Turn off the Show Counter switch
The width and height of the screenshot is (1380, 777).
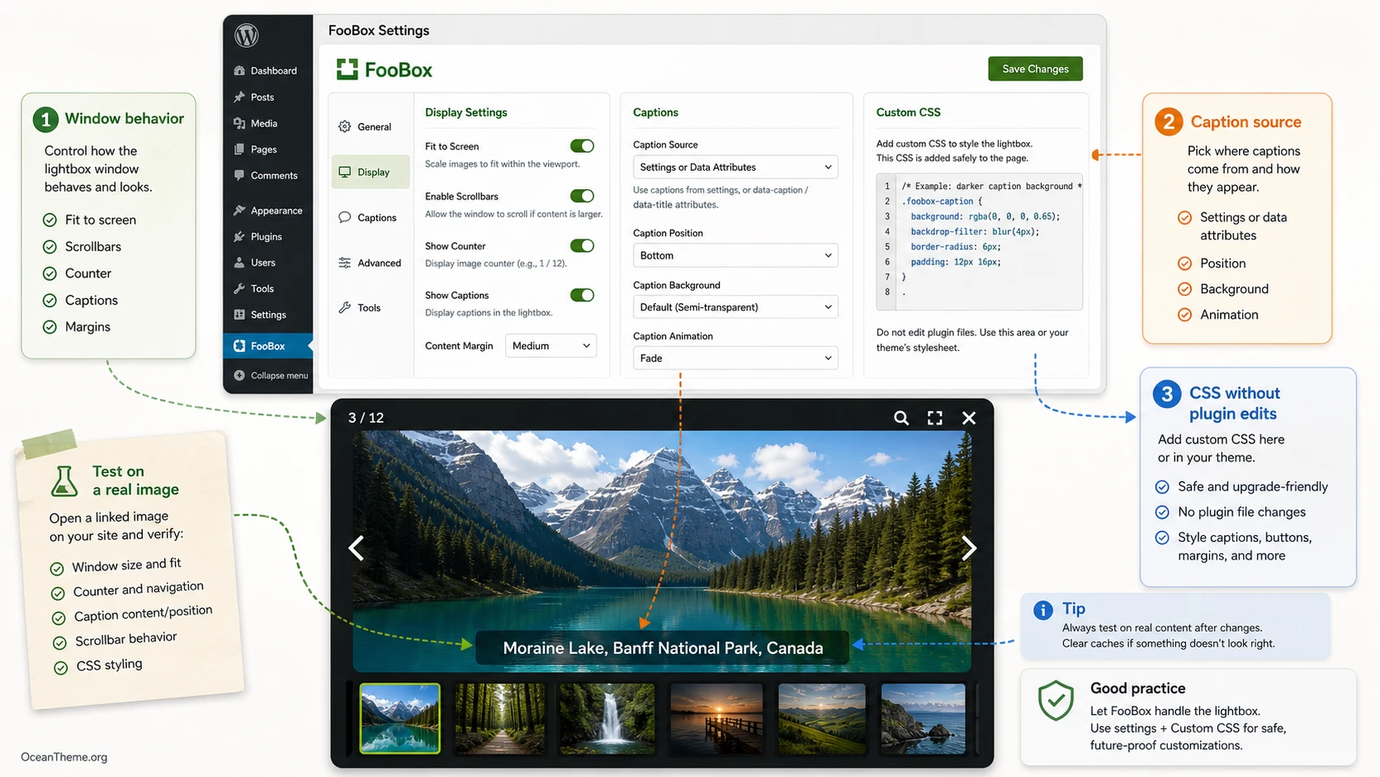[582, 245]
